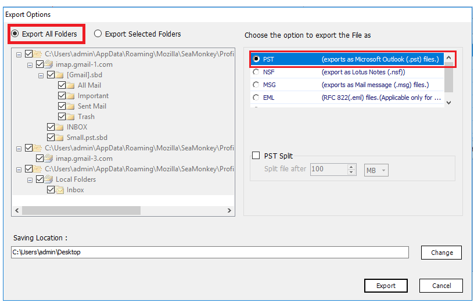474x306 pixels.
Task: Click the Important folder icon
Action: point(70,96)
